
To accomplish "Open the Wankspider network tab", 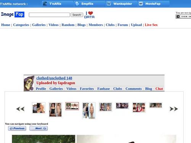I will coord(121,4).
